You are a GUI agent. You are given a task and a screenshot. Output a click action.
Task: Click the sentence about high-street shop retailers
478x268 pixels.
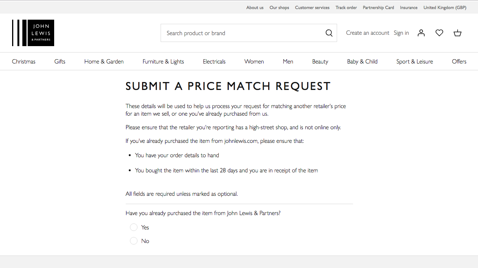[x=233, y=127]
